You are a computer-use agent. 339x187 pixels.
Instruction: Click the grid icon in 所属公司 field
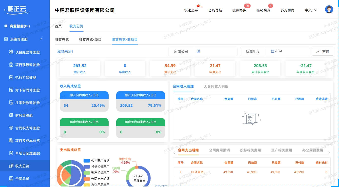[198, 51]
